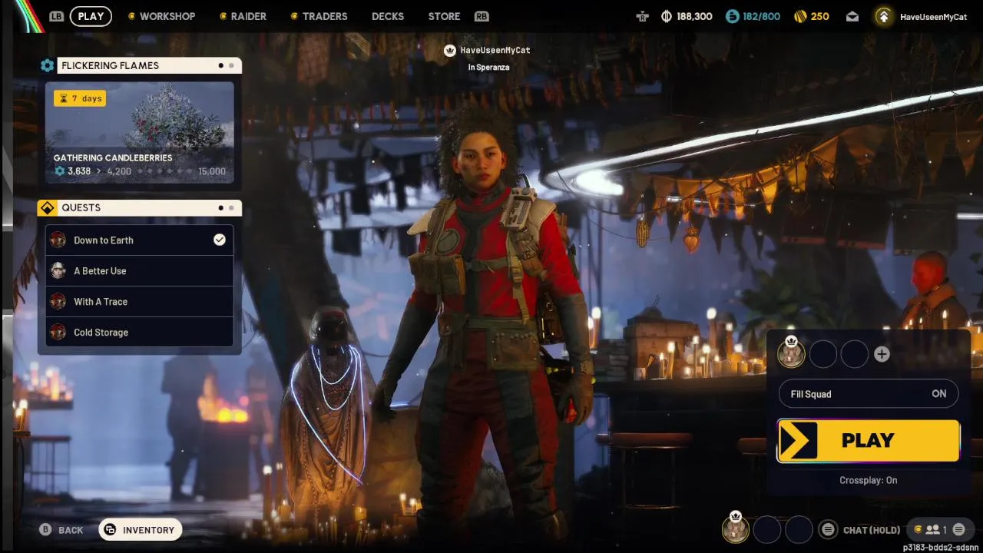The height and width of the screenshot is (553, 983).
Task: Open the STORE tab
Action: [x=444, y=16]
